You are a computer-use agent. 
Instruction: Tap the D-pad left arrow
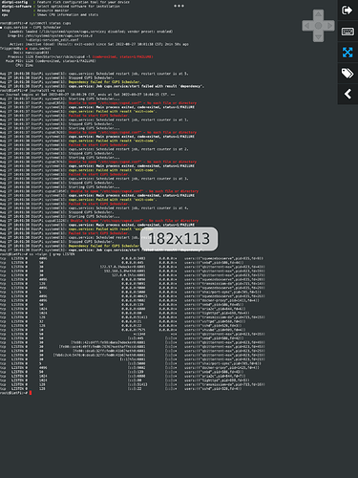(306, 26)
